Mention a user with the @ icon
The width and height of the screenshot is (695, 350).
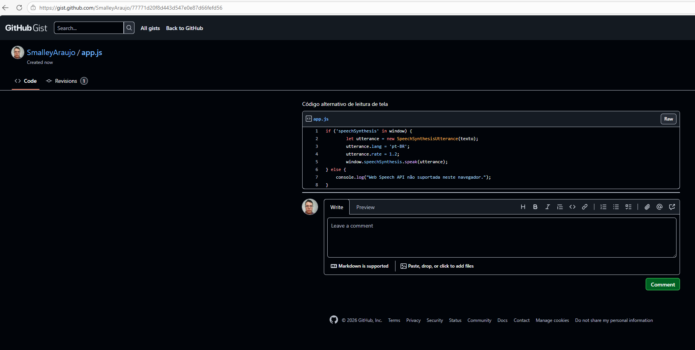pos(660,207)
